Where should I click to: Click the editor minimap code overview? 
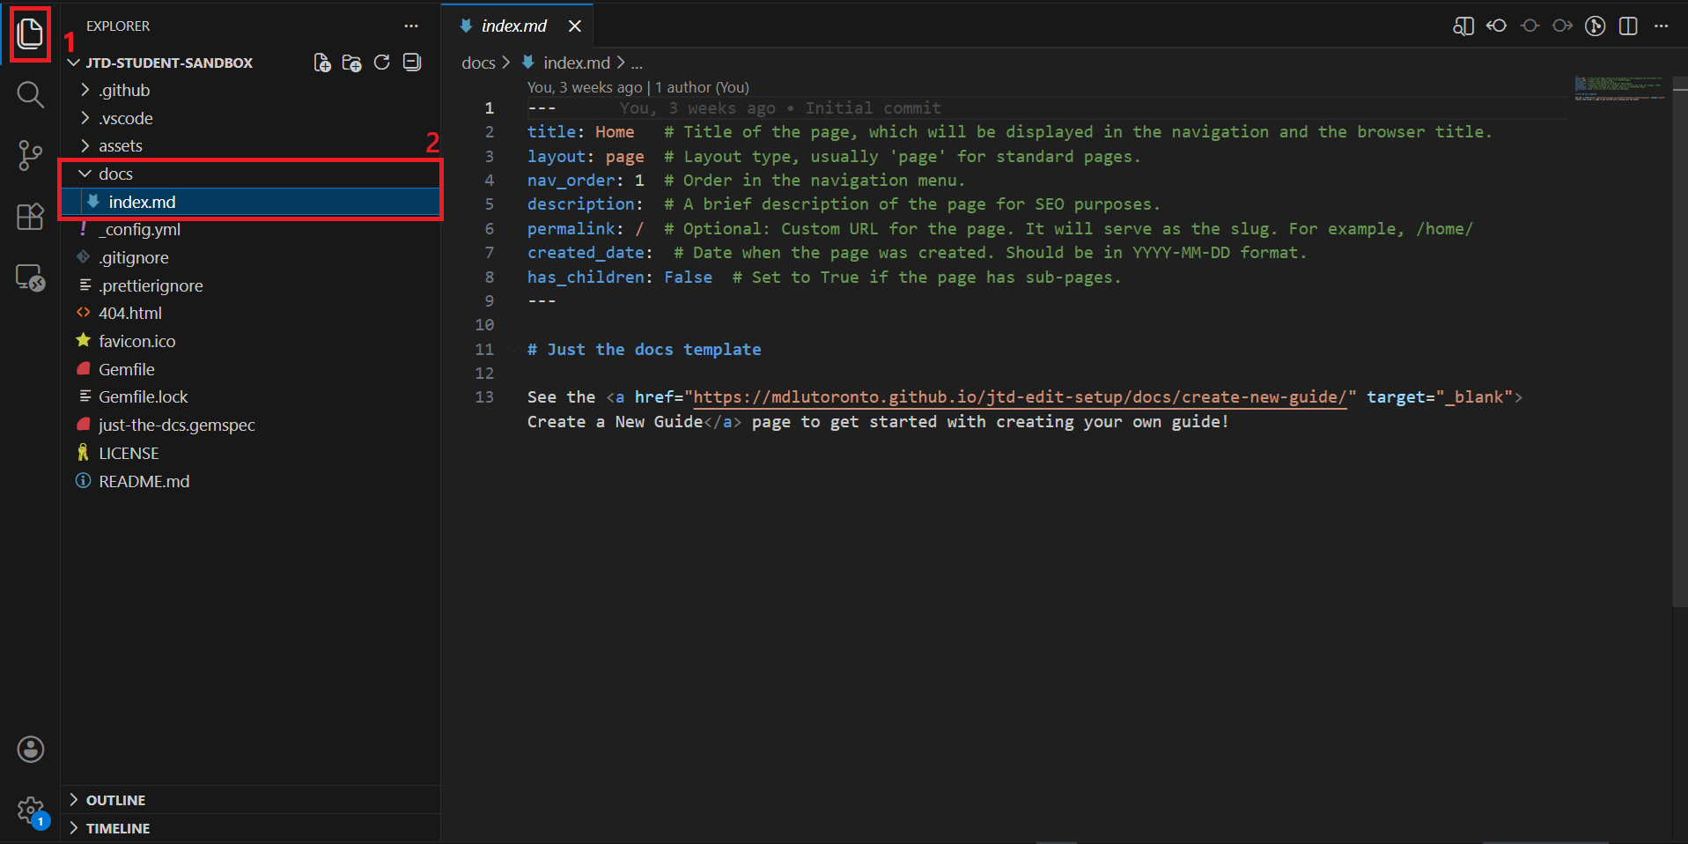coord(1618,88)
